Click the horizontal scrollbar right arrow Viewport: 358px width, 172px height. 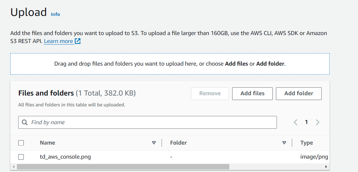(326, 167)
